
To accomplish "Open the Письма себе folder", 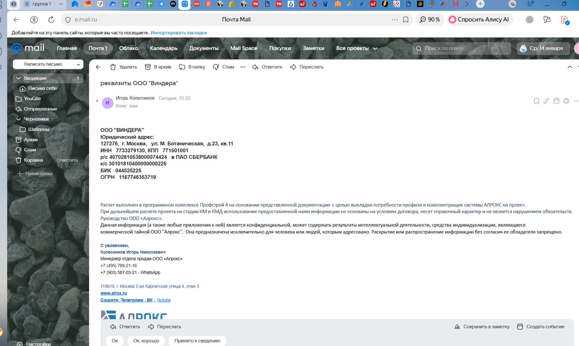I will (x=42, y=88).
